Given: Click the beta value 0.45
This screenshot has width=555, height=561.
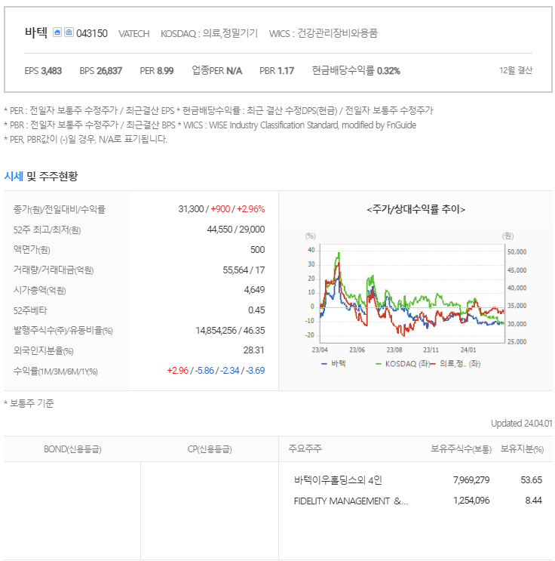Looking at the screenshot, I should pyautogui.click(x=256, y=310).
